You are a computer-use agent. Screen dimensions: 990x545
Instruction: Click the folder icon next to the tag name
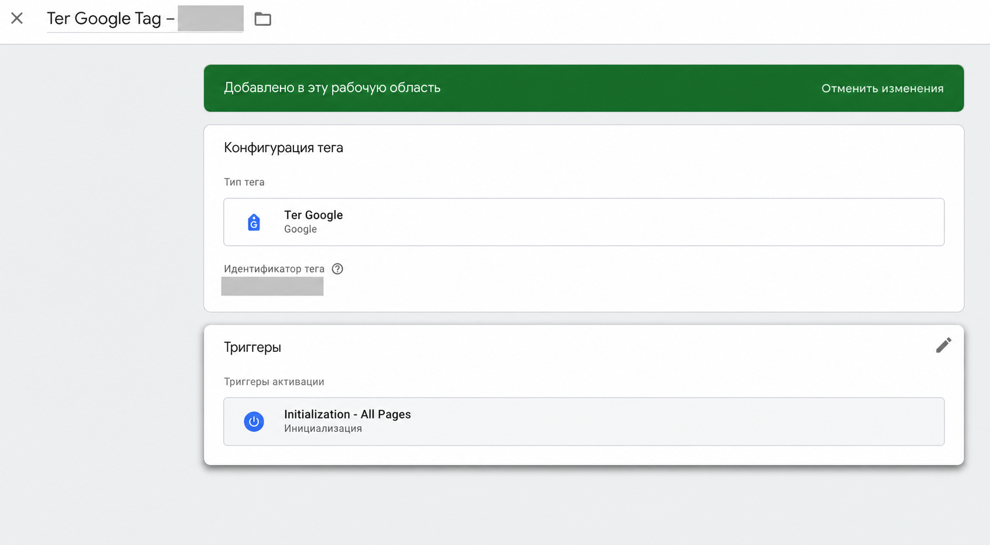point(262,19)
